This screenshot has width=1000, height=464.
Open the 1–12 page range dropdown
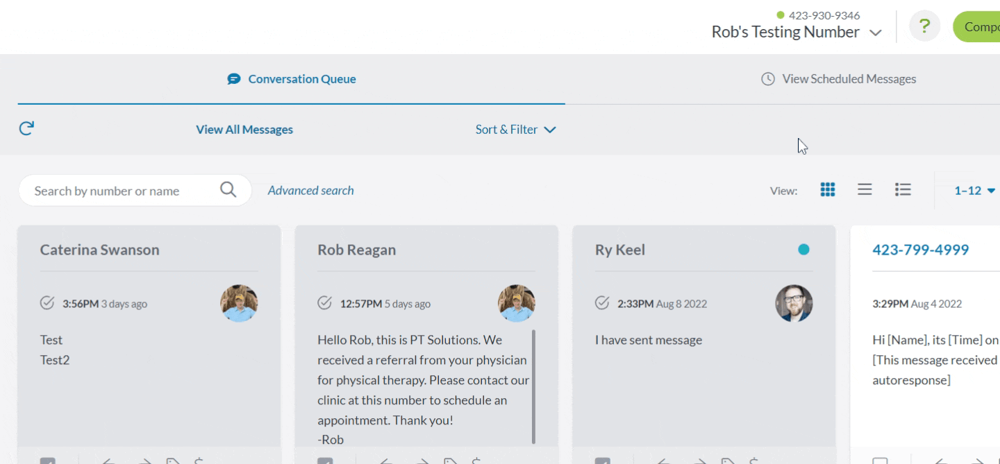click(x=975, y=191)
